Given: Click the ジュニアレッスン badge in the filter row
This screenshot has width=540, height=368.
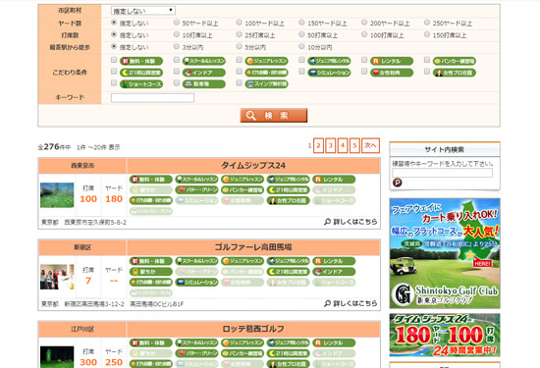Looking at the screenshot, I should tap(266, 61).
